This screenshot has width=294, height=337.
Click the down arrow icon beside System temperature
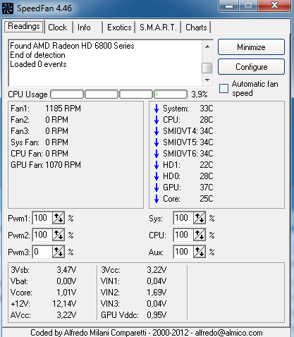coord(157,109)
